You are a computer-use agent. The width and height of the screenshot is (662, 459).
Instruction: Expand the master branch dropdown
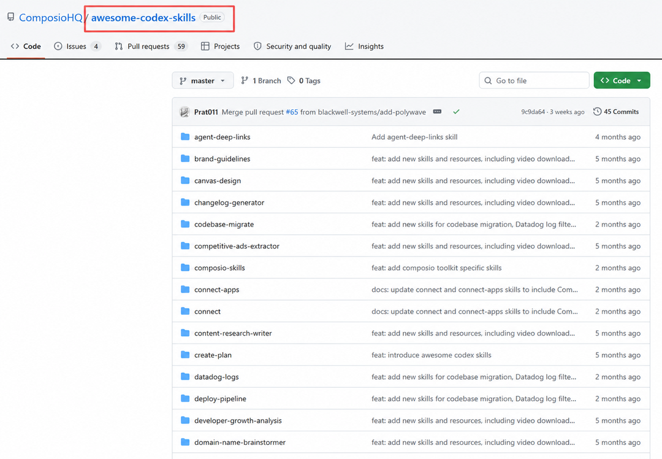click(x=203, y=81)
